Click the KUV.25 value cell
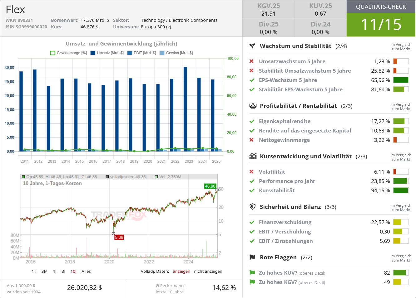This screenshot has height=298, width=416. point(321,9)
